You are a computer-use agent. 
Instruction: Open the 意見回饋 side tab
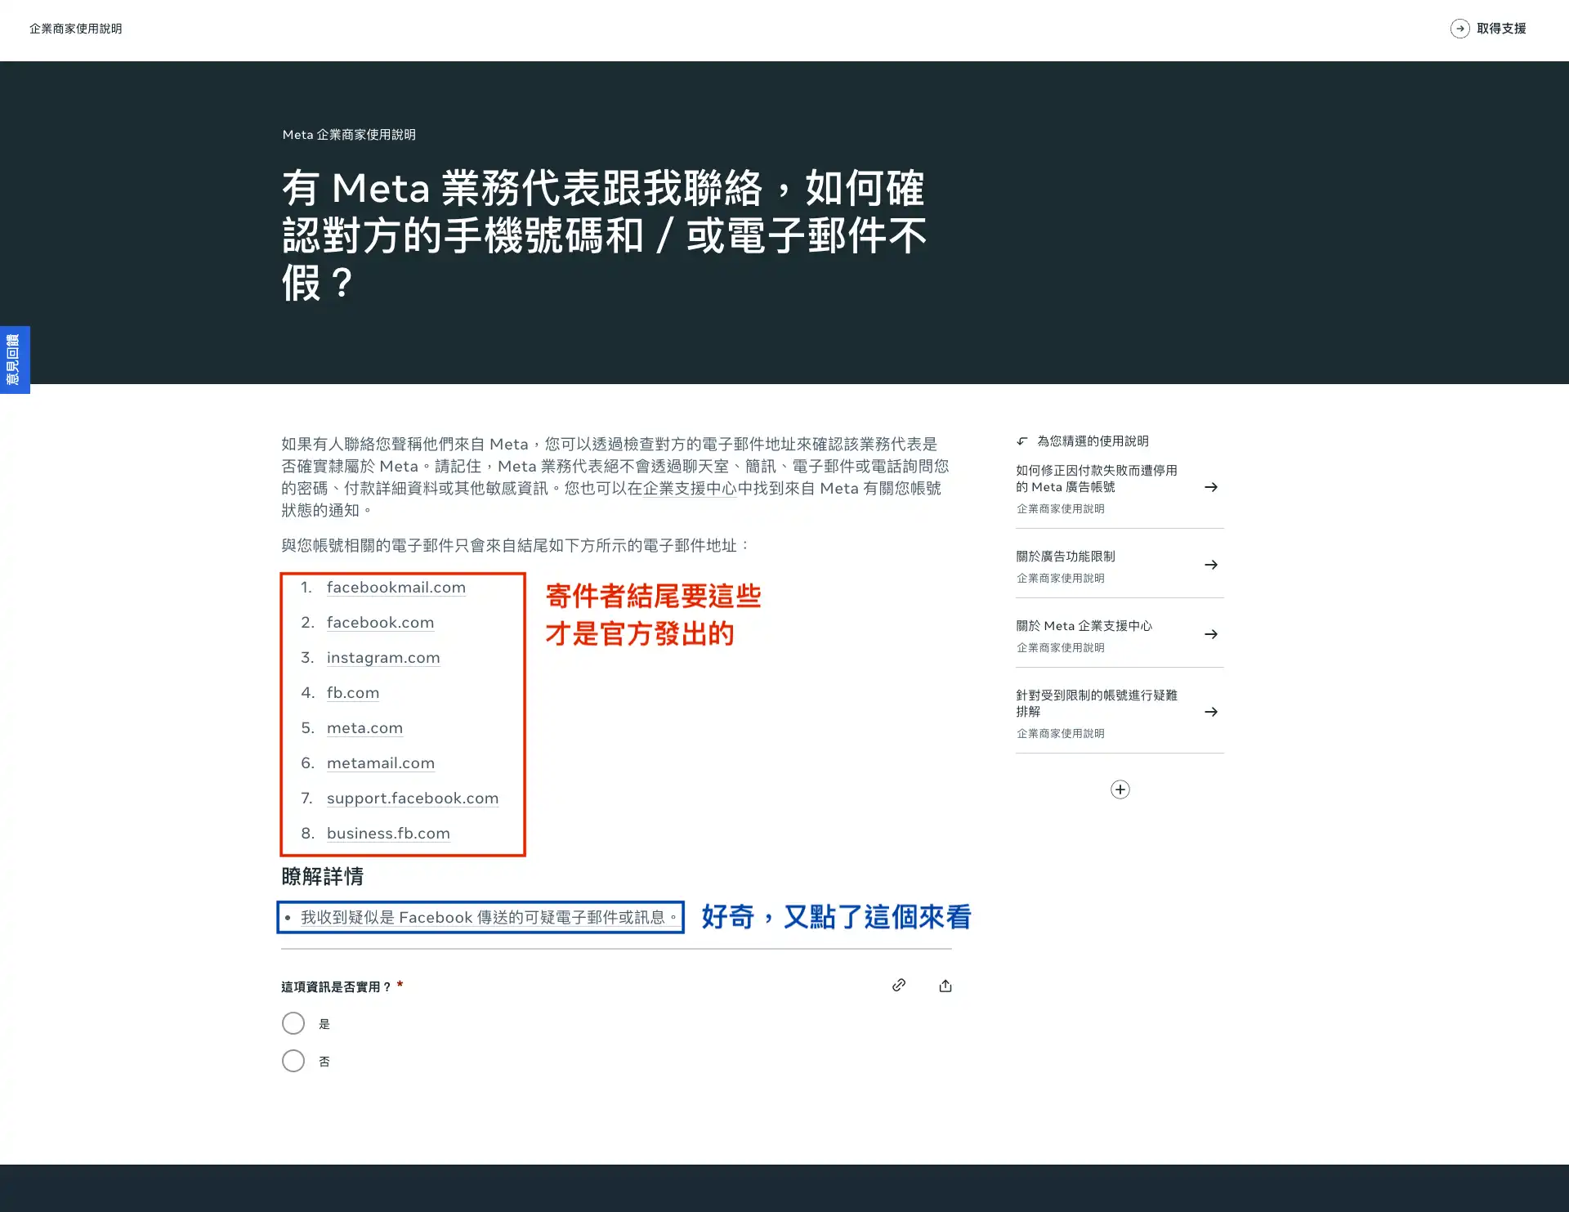[x=14, y=360]
